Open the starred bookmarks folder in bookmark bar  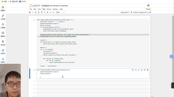[x=4, y=1]
